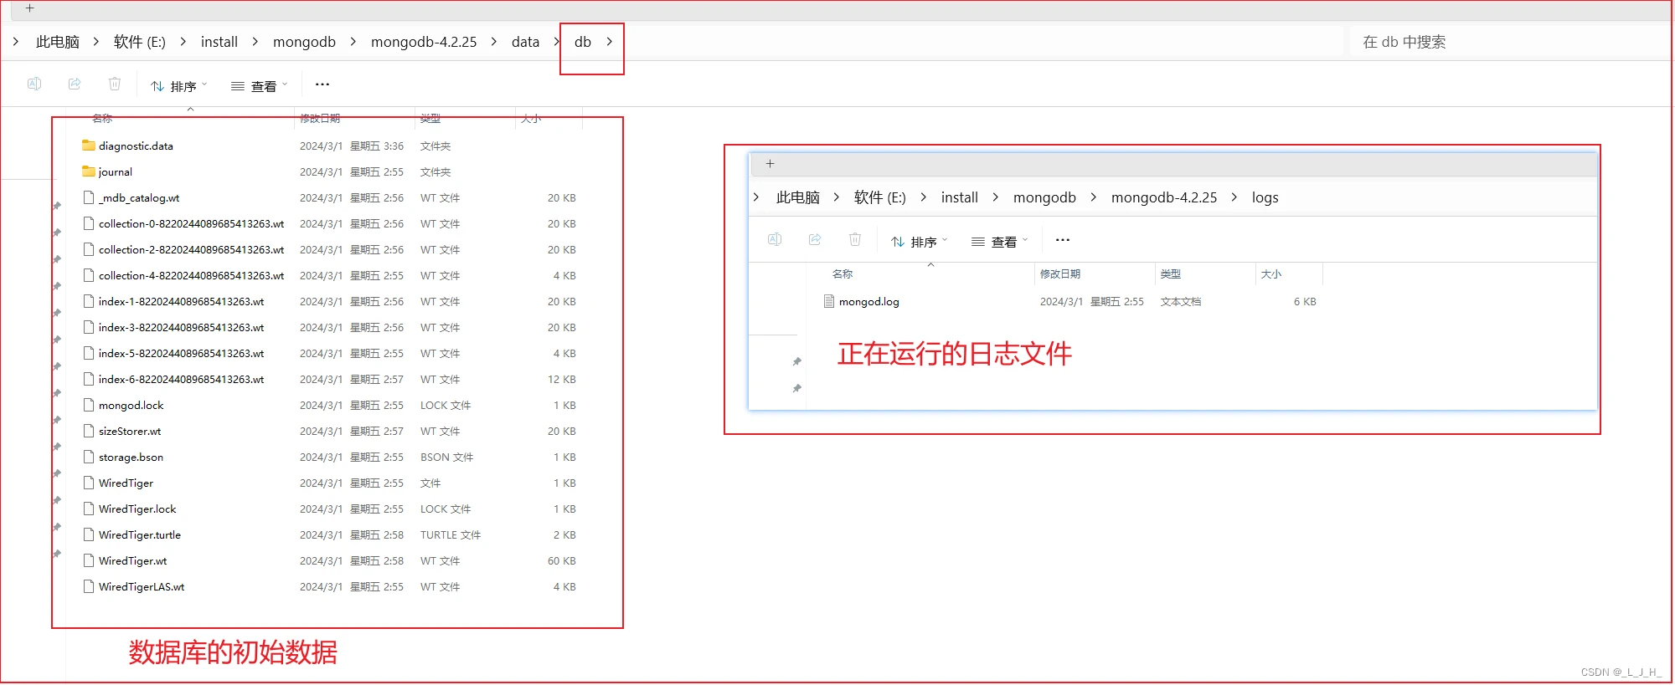Select 此电脑 in the logs window breadcrumb
This screenshot has width=1675, height=685.
(798, 197)
